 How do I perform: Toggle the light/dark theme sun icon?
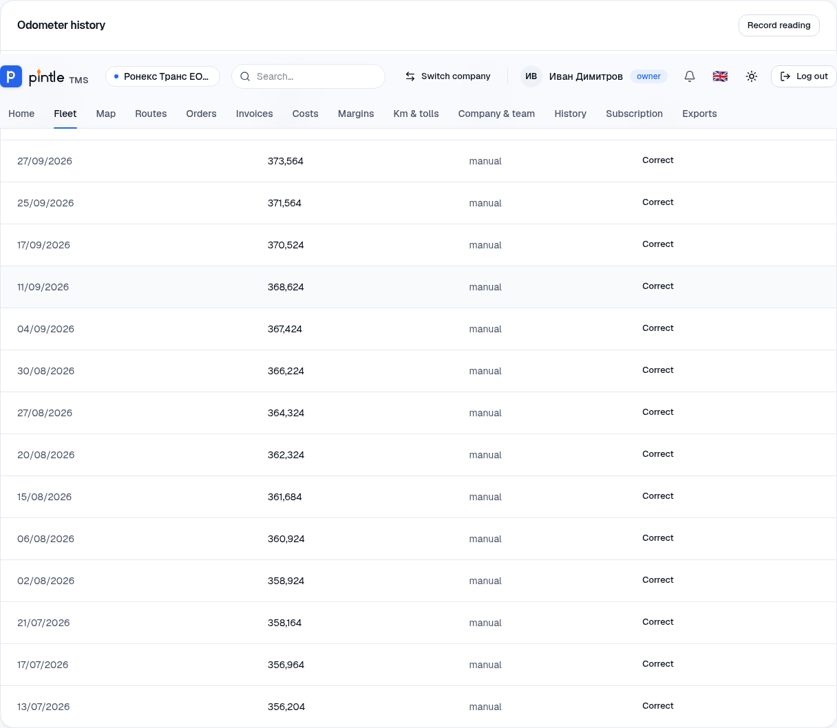tap(752, 76)
